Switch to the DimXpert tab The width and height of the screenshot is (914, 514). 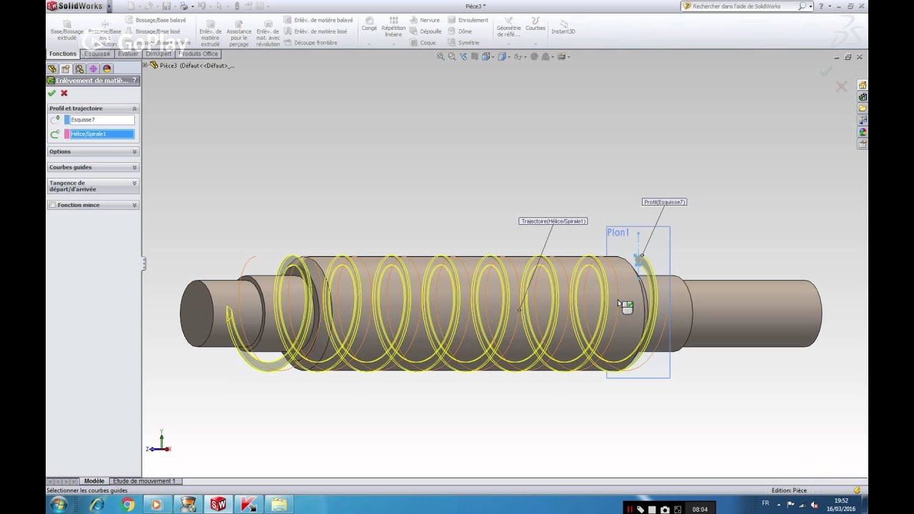coord(159,54)
